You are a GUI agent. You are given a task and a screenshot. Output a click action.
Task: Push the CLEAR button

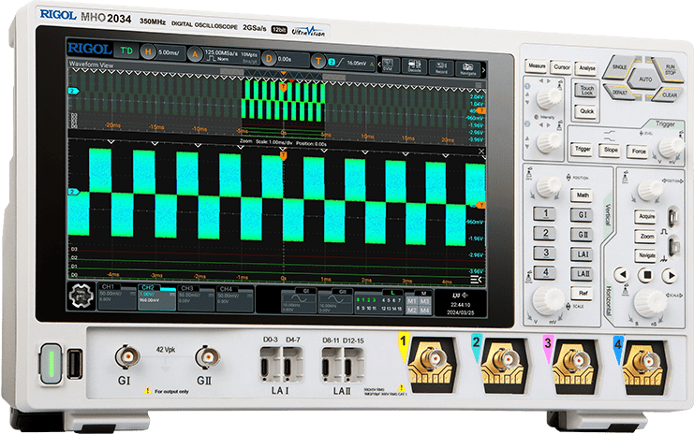(x=669, y=94)
